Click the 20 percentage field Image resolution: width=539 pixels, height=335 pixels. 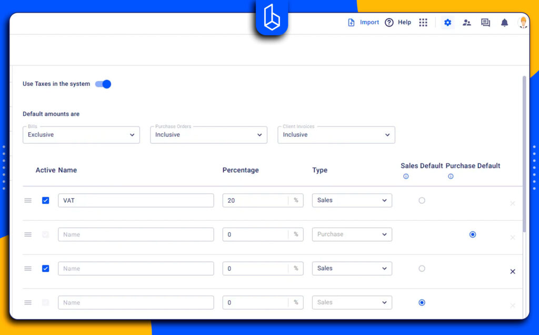click(263, 201)
